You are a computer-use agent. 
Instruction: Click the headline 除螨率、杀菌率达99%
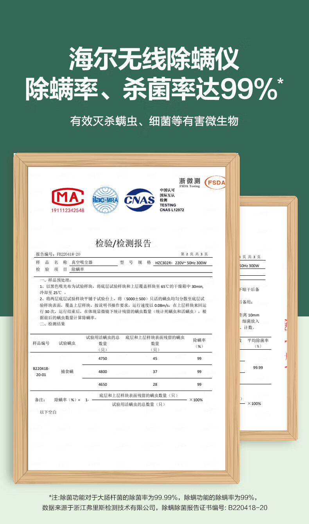coord(154,89)
